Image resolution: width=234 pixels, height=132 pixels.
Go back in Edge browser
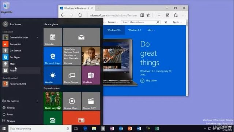pos(63,15)
